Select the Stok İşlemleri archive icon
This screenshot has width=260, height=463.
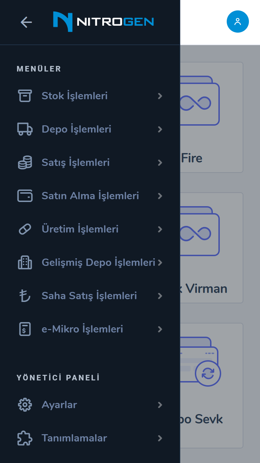tap(25, 96)
